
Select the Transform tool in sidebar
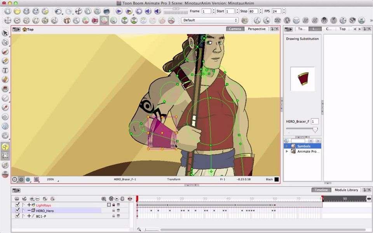click(x=5, y=156)
